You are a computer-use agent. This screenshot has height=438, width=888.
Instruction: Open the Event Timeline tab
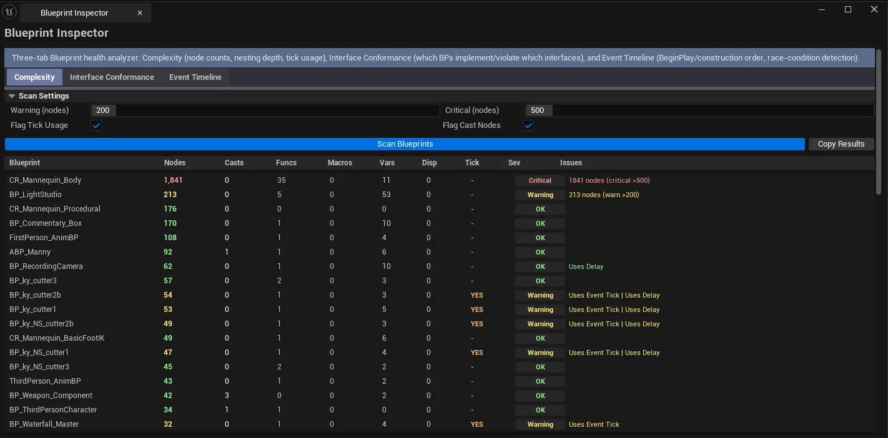point(195,77)
